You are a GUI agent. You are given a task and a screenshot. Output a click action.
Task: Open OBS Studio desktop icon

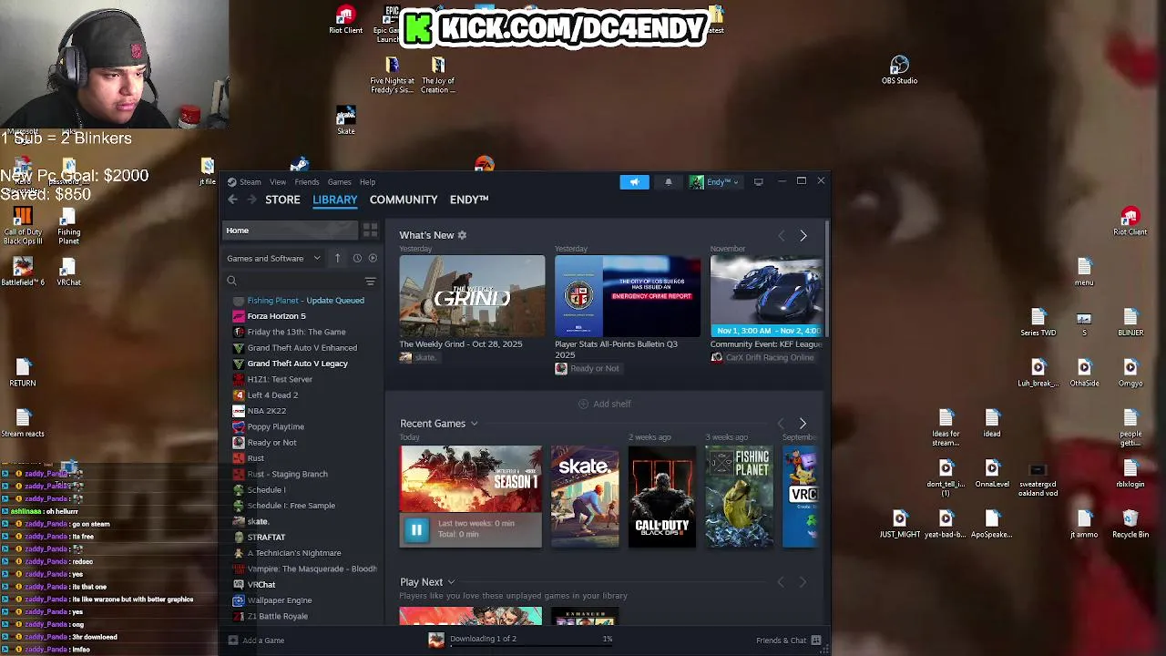(x=899, y=70)
